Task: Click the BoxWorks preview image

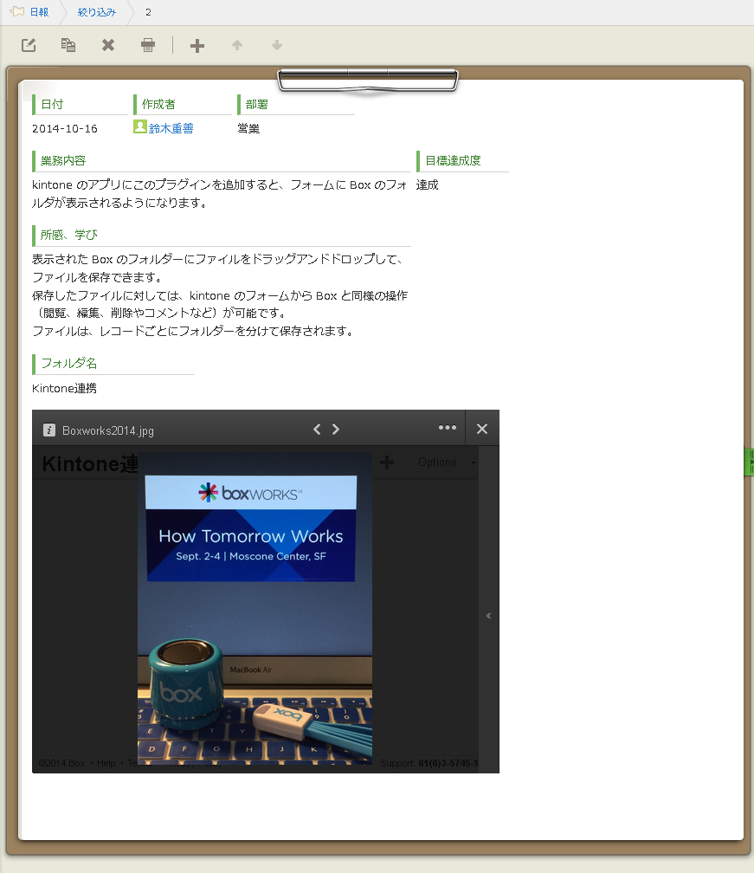Action: coord(255,607)
